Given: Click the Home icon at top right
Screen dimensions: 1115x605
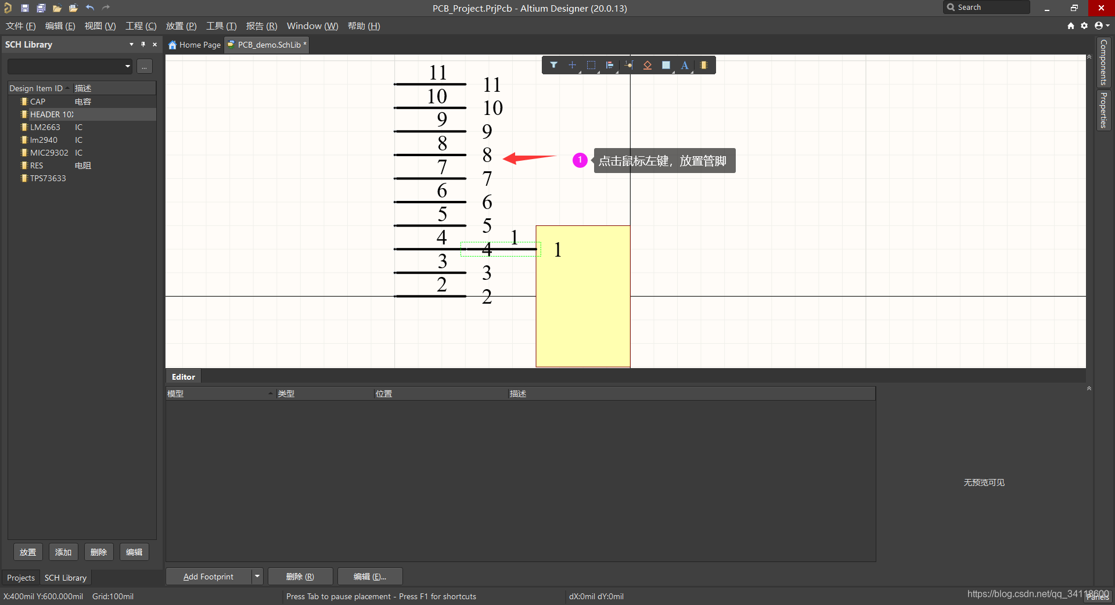Looking at the screenshot, I should point(1071,26).
